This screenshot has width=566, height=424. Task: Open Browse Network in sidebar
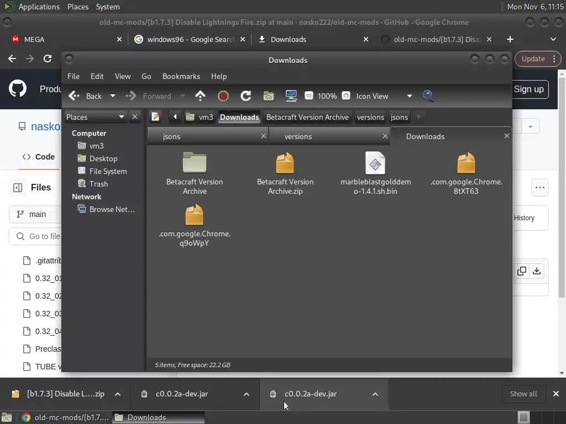tap(106, 209)
